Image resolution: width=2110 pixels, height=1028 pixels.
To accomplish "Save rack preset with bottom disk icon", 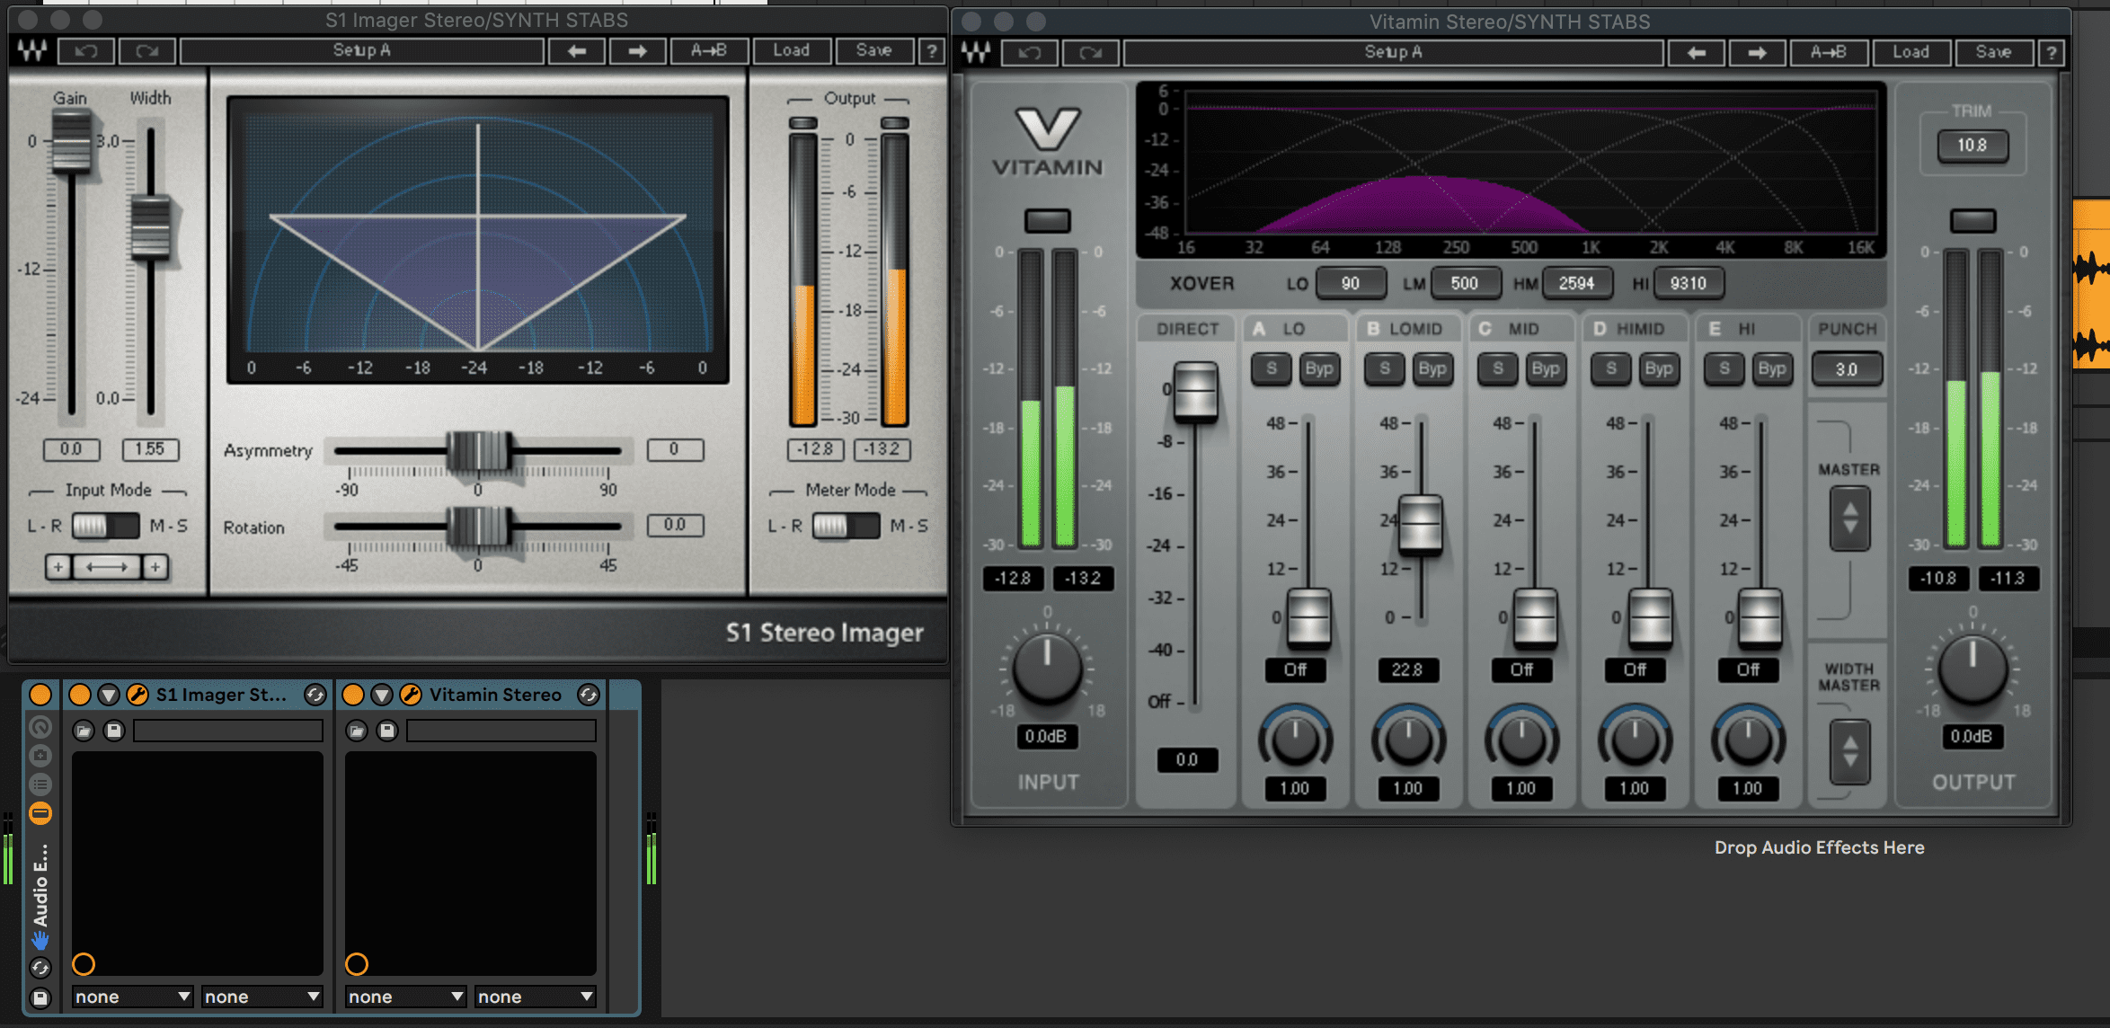I will click(40, 997).
